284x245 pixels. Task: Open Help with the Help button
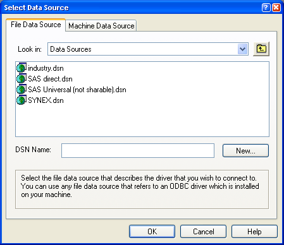click(254, 232)
